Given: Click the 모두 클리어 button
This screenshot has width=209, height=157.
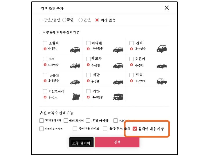Looking at the screenshot, I should coord(81,142).
